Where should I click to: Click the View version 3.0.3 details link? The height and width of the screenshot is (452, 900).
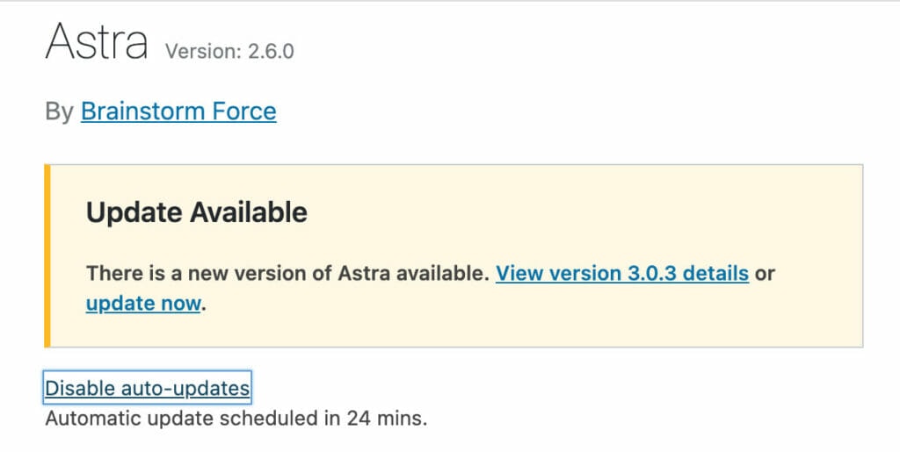coord(622,273)
